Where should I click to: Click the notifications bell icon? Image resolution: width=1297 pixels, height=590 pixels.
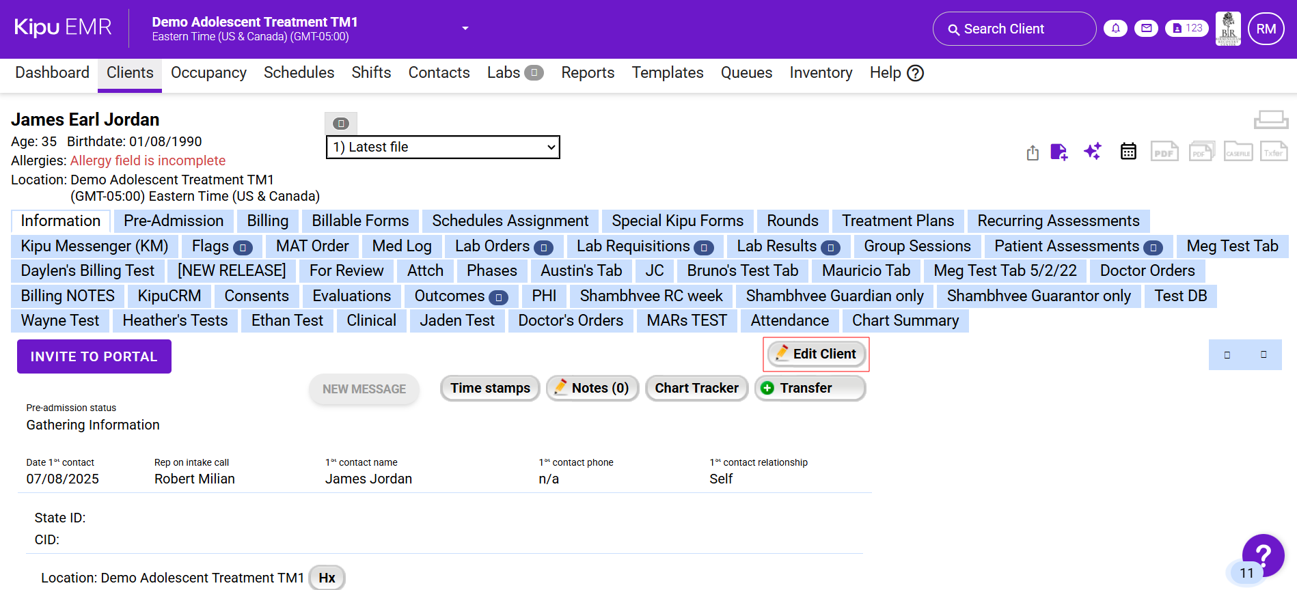[1115, 29]
